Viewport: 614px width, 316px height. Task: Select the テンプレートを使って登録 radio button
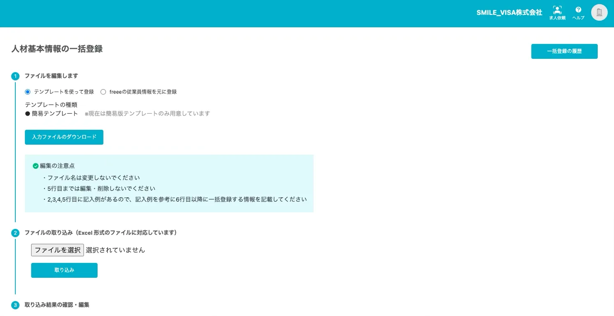[27, 92]
